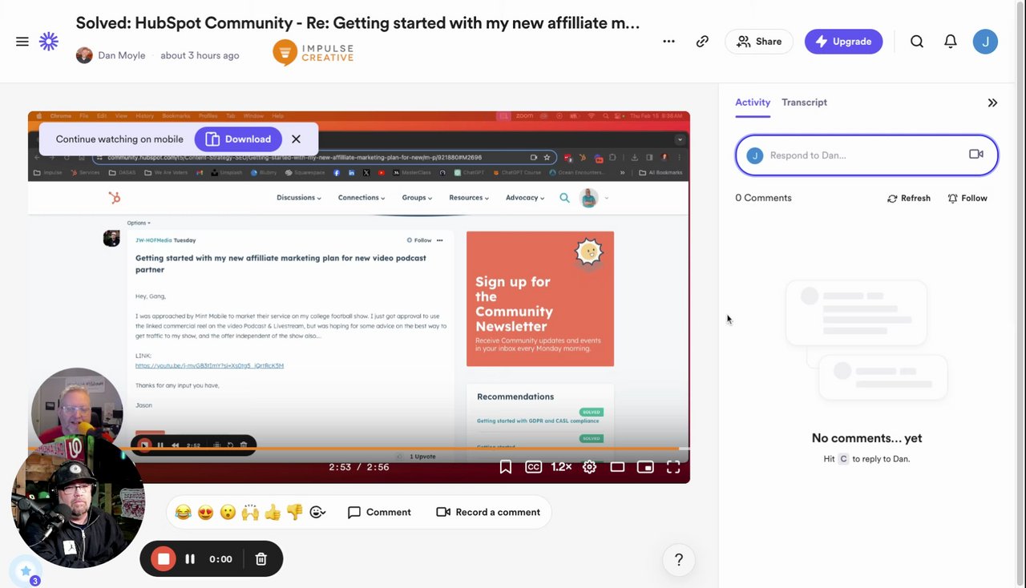Open the video settings gear

click(x=589, y=467)
